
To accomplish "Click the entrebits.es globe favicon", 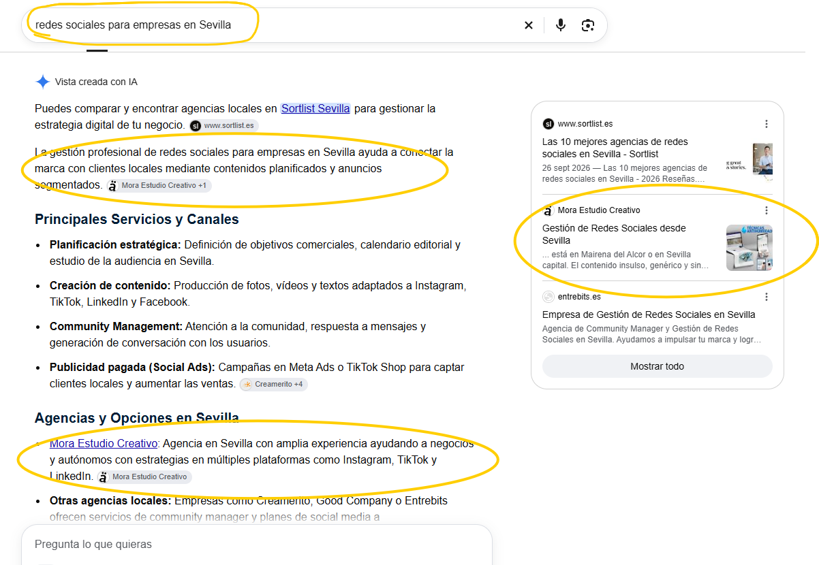I will coord(548,297).
